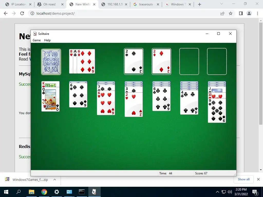263x197 pixels.
Task: Open Command Prompt from taskbar
Action: pos(82,192)
